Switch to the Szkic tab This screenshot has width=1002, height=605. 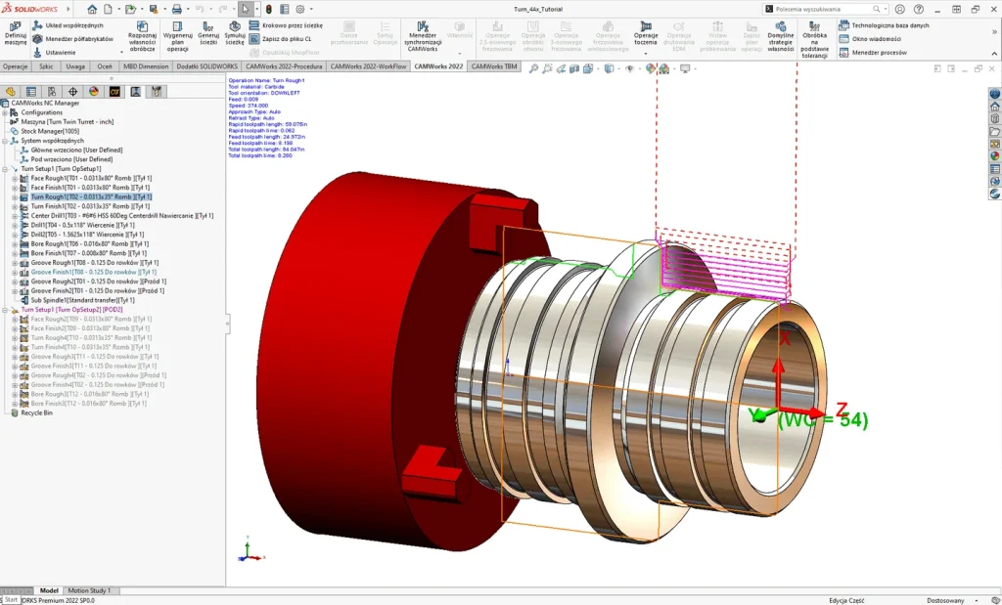point(46,66)
